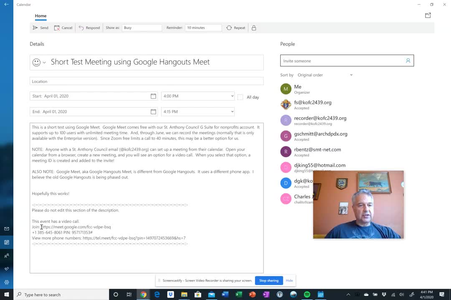Open People in the sidebar
The image size is (451, 300).
(x=7, y=255)
